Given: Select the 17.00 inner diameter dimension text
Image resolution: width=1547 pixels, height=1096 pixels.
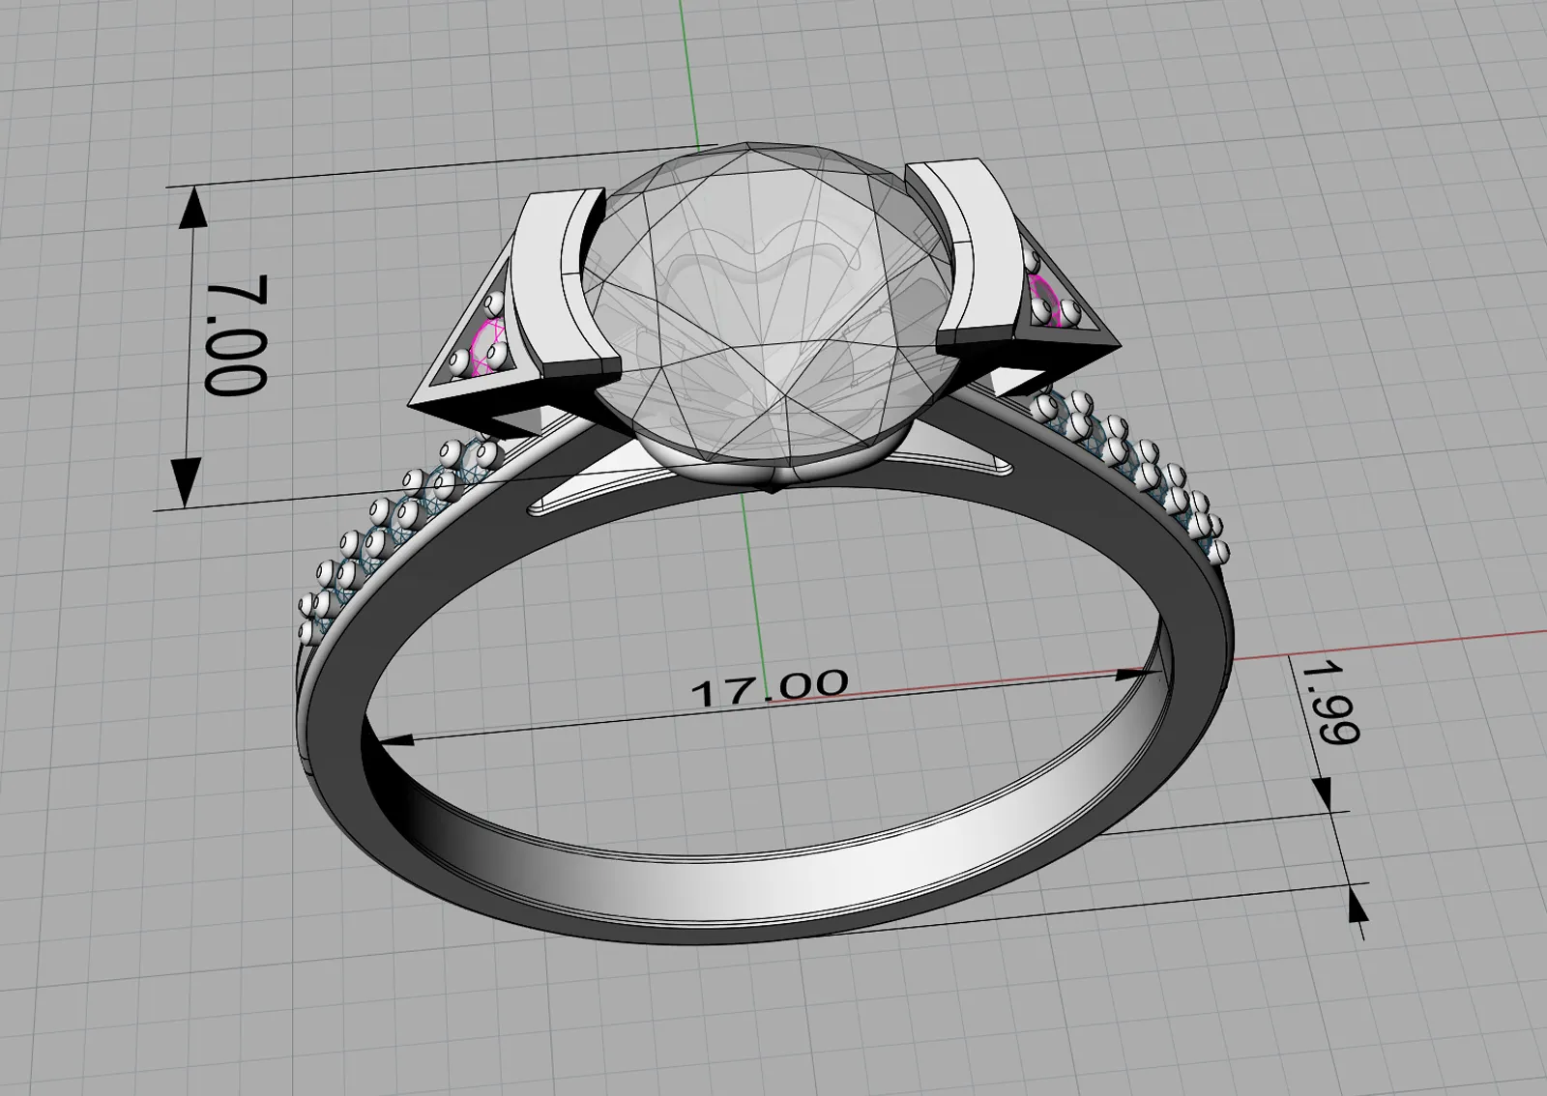Looking at the screenshot, I should point(770,686).
